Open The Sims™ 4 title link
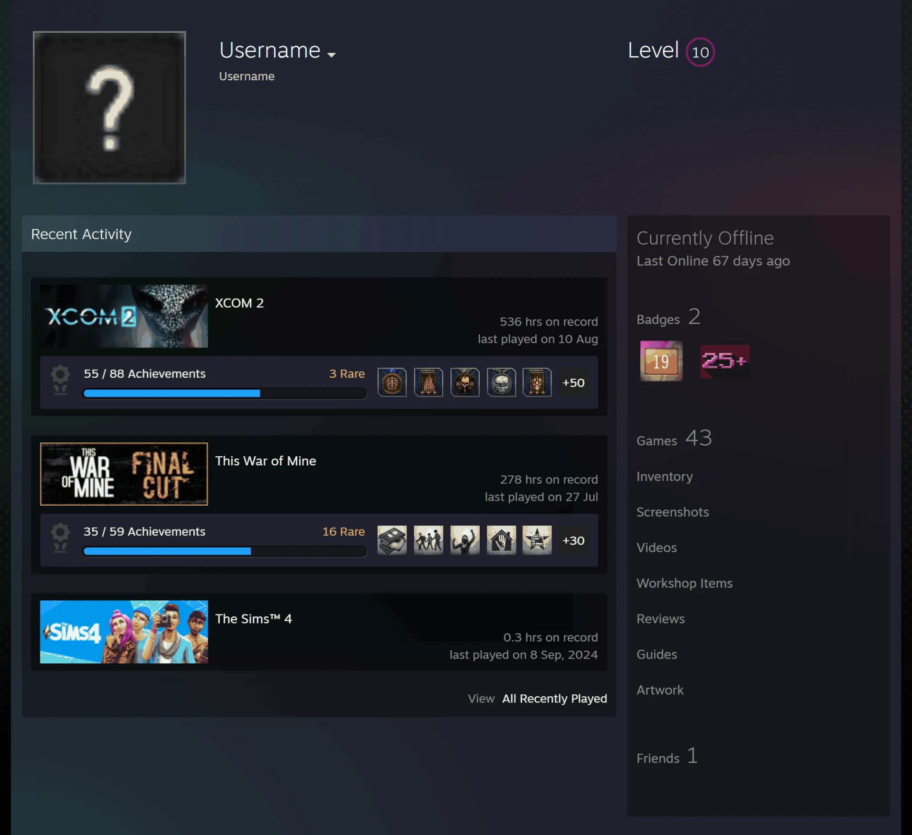 pyautogui.click(x=253, y=619)
